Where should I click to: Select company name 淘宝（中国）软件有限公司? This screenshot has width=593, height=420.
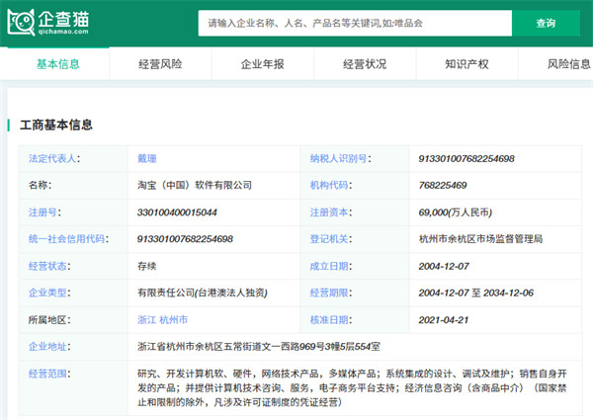point(195,185)
